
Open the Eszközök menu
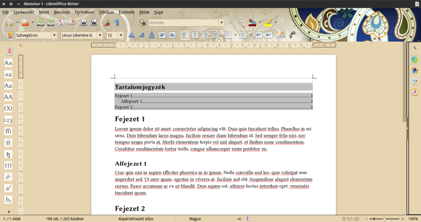(x=126, y=12)
